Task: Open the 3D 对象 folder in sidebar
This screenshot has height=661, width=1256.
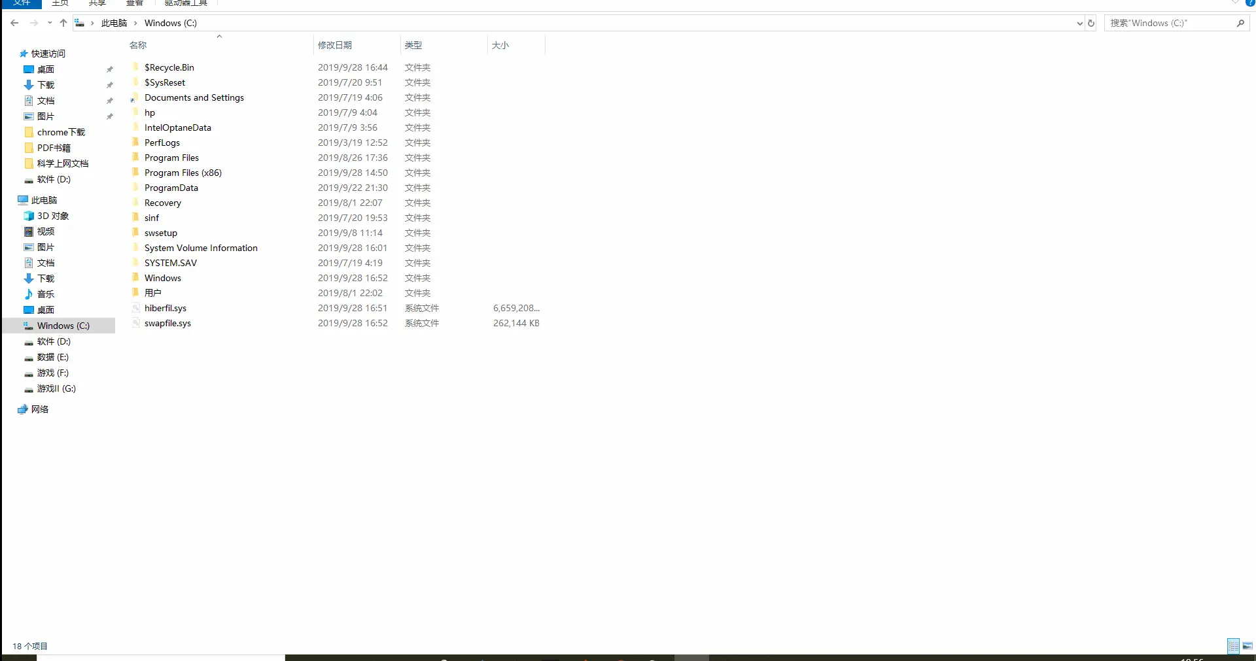Action: 52,216
